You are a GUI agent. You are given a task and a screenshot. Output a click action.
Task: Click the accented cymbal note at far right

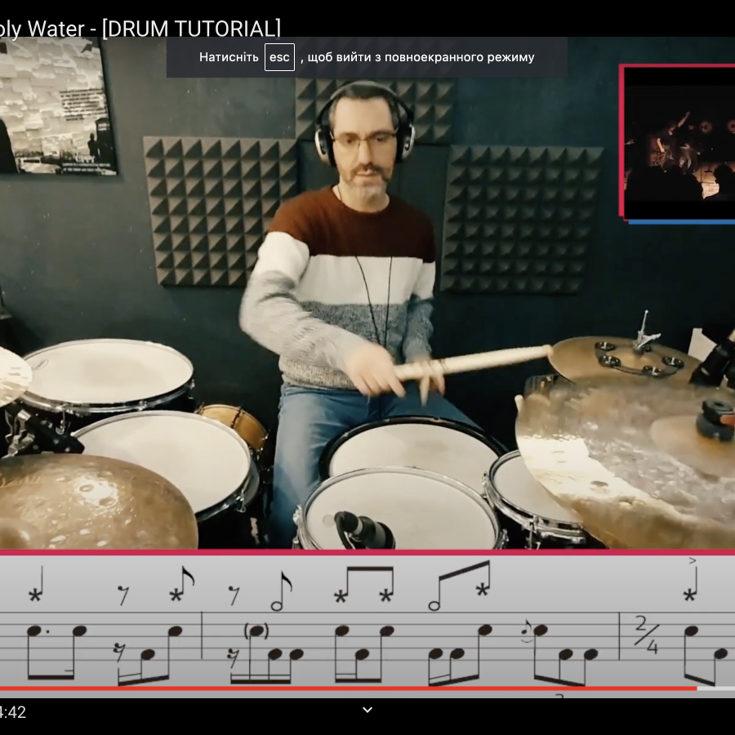pos(690,595)
